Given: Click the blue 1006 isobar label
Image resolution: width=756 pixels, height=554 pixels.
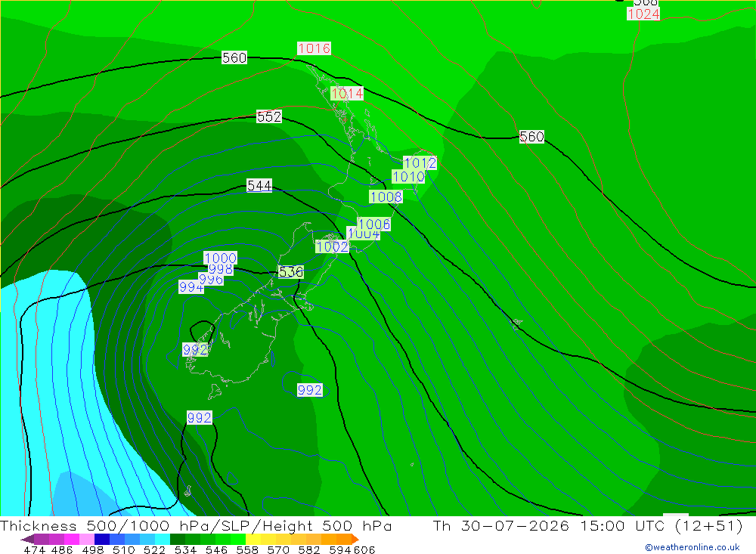Looking at the screenshot, I should point(374,224).
